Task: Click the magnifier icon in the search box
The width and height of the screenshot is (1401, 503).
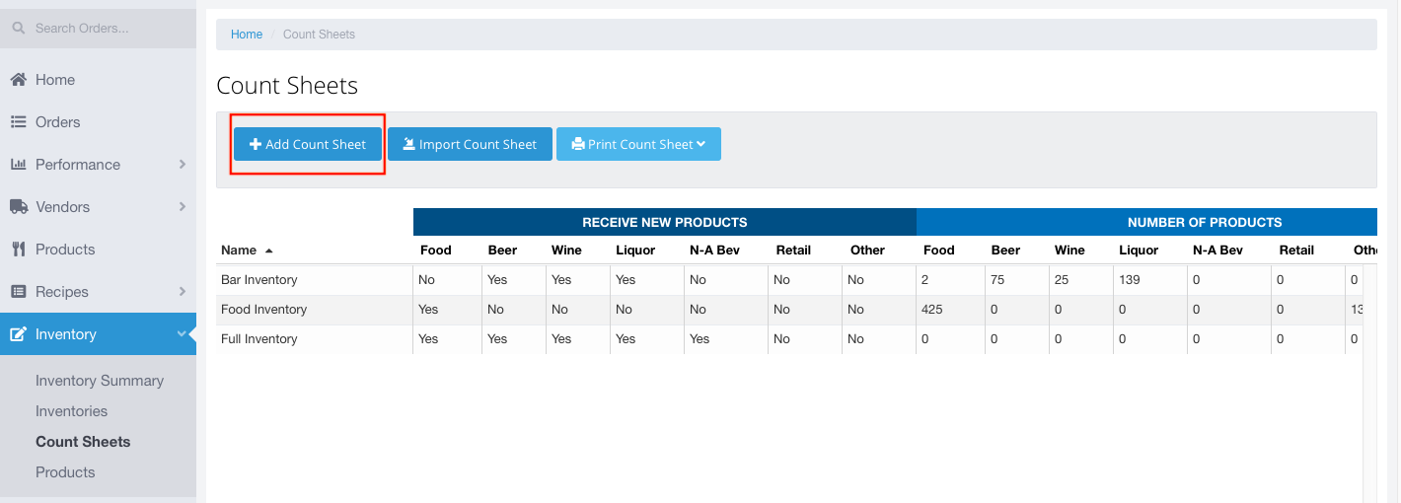Action: tap(18, 29)
